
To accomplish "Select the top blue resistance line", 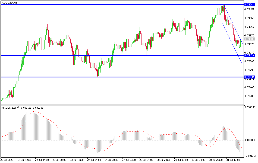I will coord(122,4).
